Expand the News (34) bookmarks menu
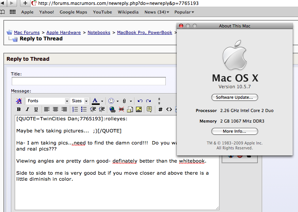298x212 pixels. pyautogui.click(x=157, y=12)
